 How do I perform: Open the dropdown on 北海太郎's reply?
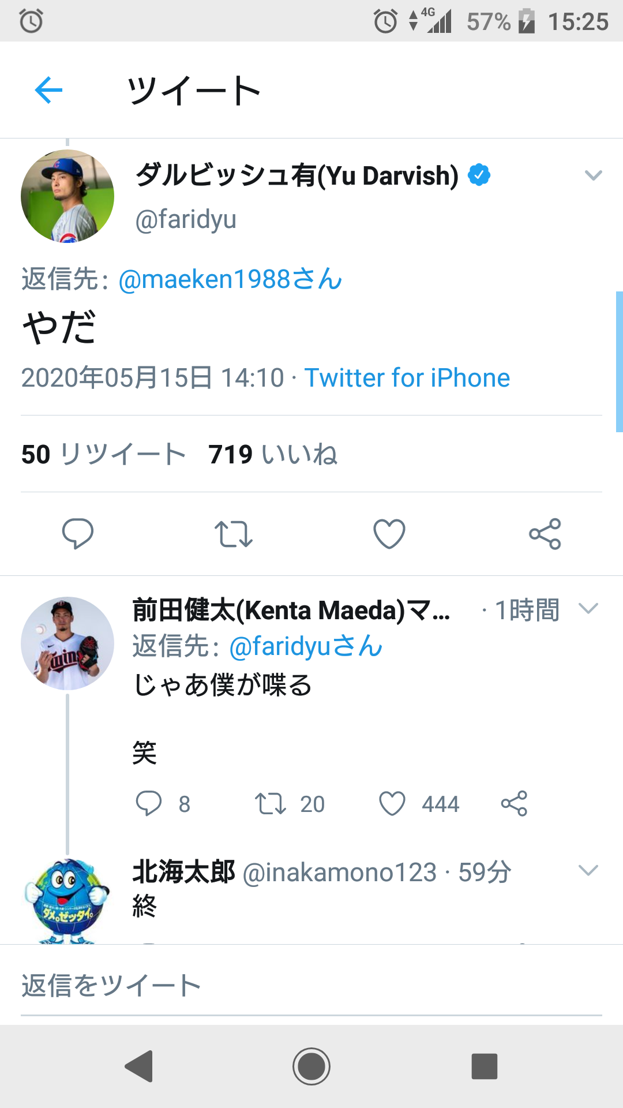coord(588,870)
